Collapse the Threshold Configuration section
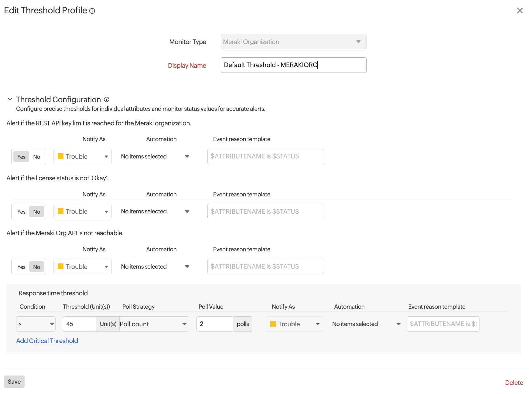 pyautogui.click(x=10, y=99)
